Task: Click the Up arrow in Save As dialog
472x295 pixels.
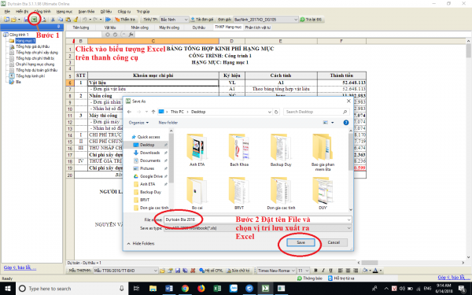Action: [153, 112]
